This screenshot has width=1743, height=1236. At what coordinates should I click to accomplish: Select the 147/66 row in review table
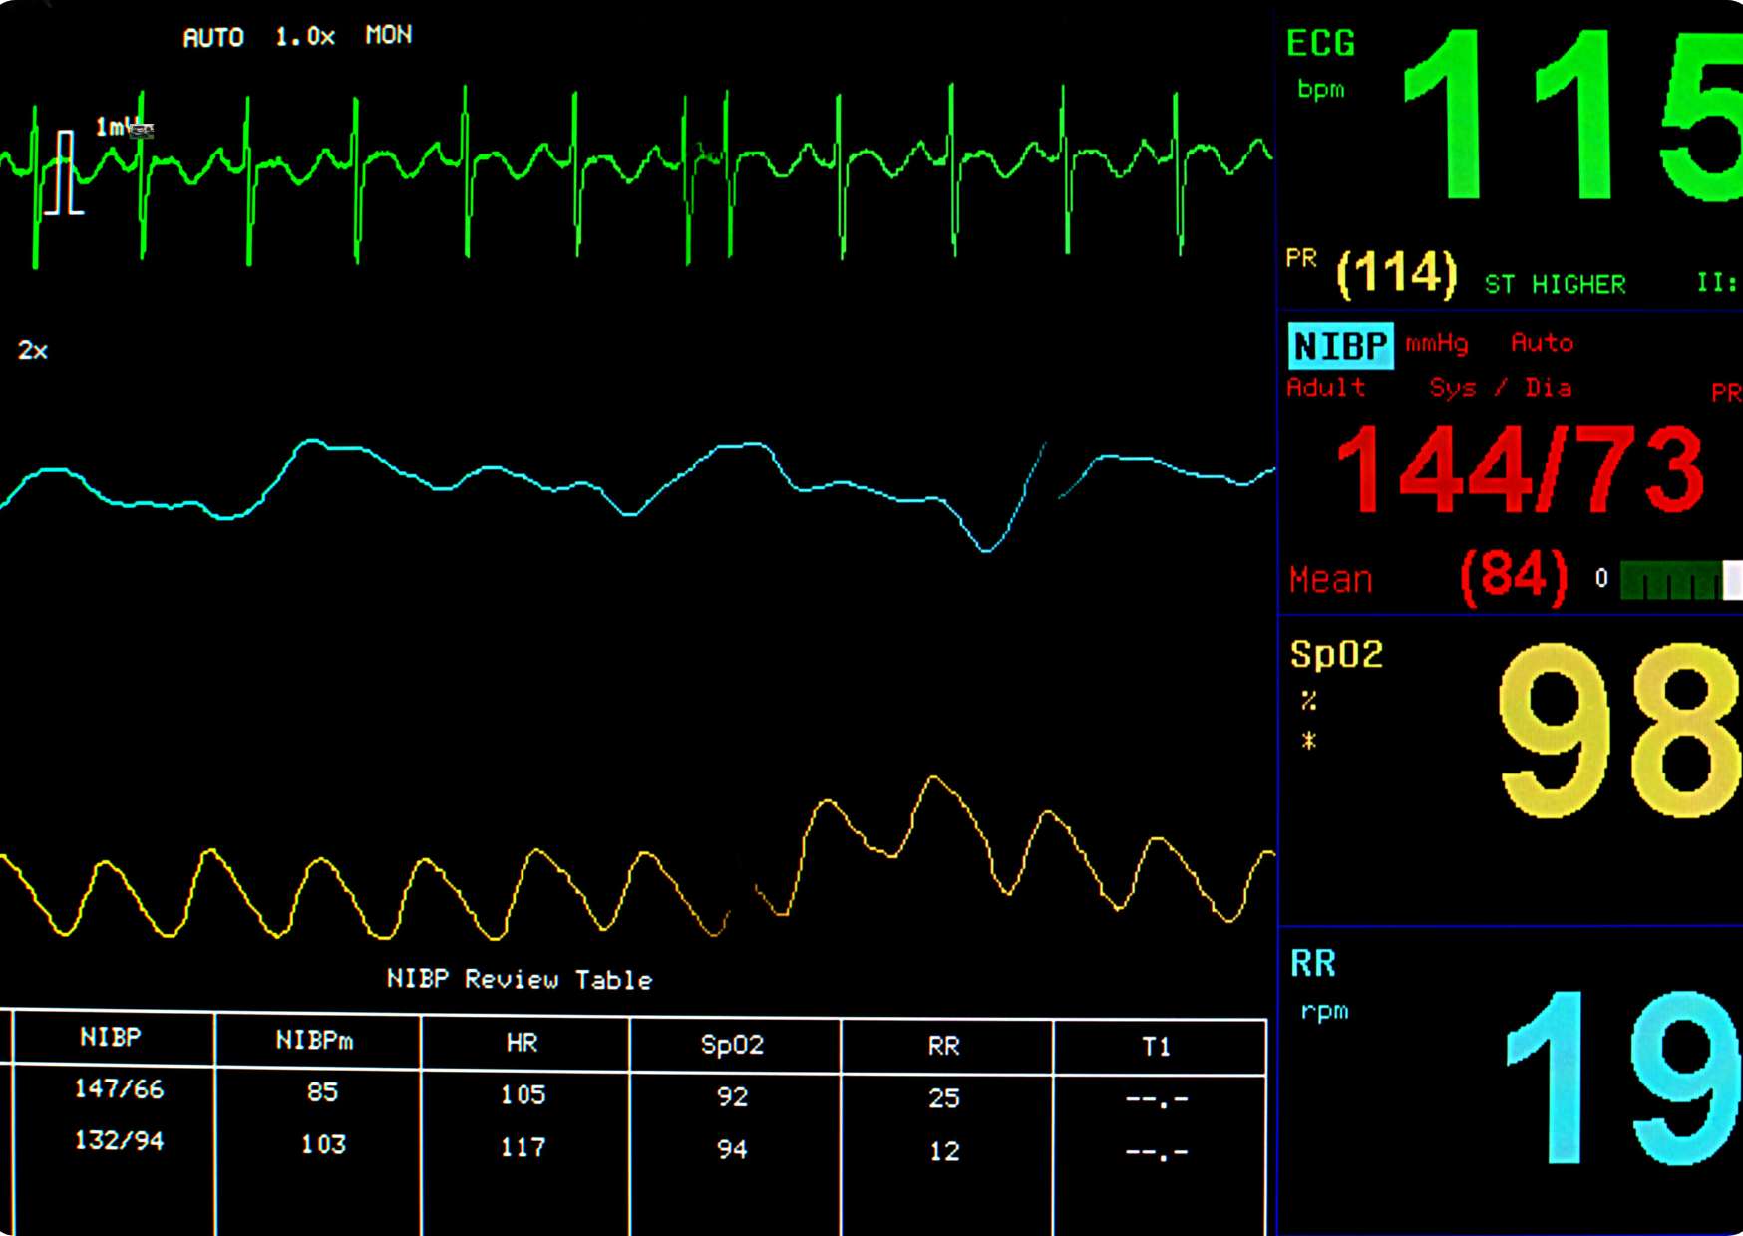pyautogui.click(x=119, y=1089)
